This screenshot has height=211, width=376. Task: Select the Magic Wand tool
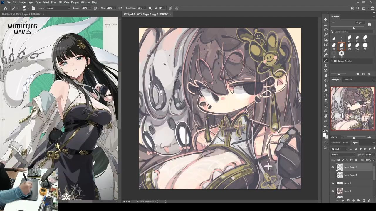click(x=326, y=35)
